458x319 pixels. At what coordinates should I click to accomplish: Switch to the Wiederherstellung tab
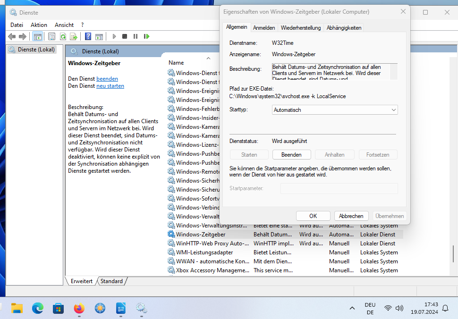point(301,28)
